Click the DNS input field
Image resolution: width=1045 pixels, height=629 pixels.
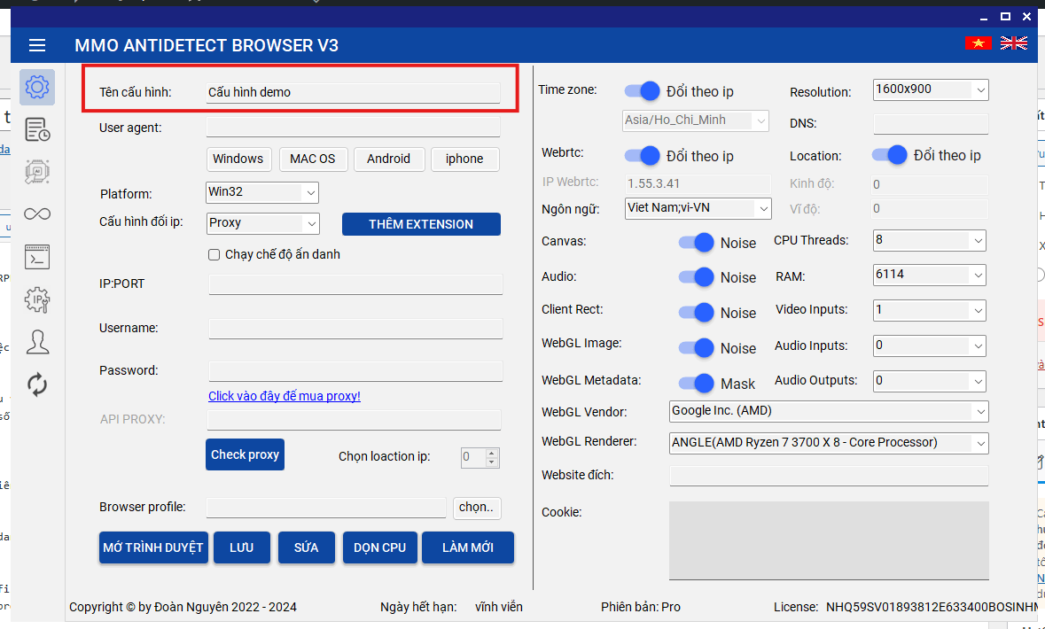931,124
